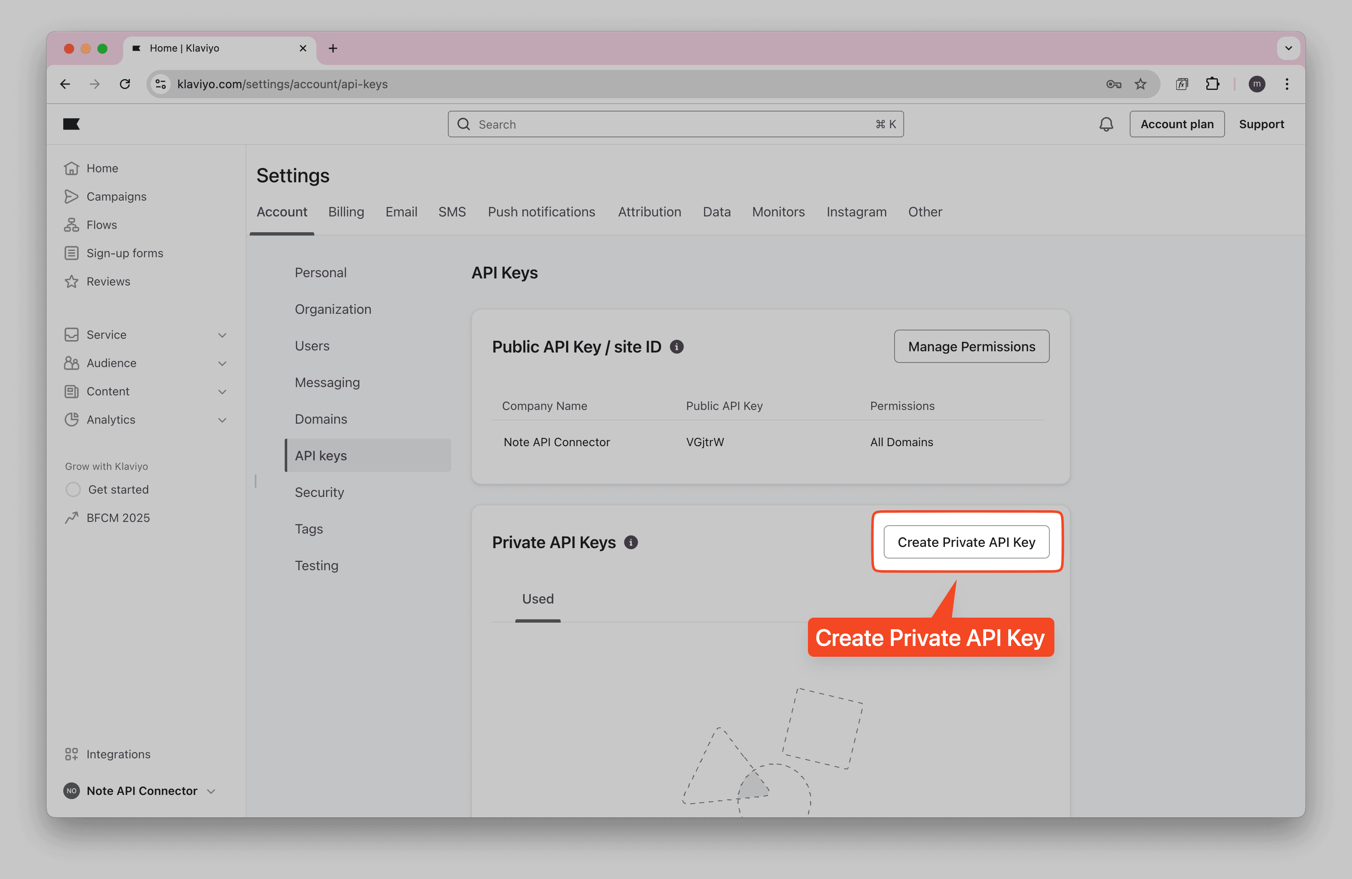
Task: Open the Data settings tab
Action: [716, 212]
